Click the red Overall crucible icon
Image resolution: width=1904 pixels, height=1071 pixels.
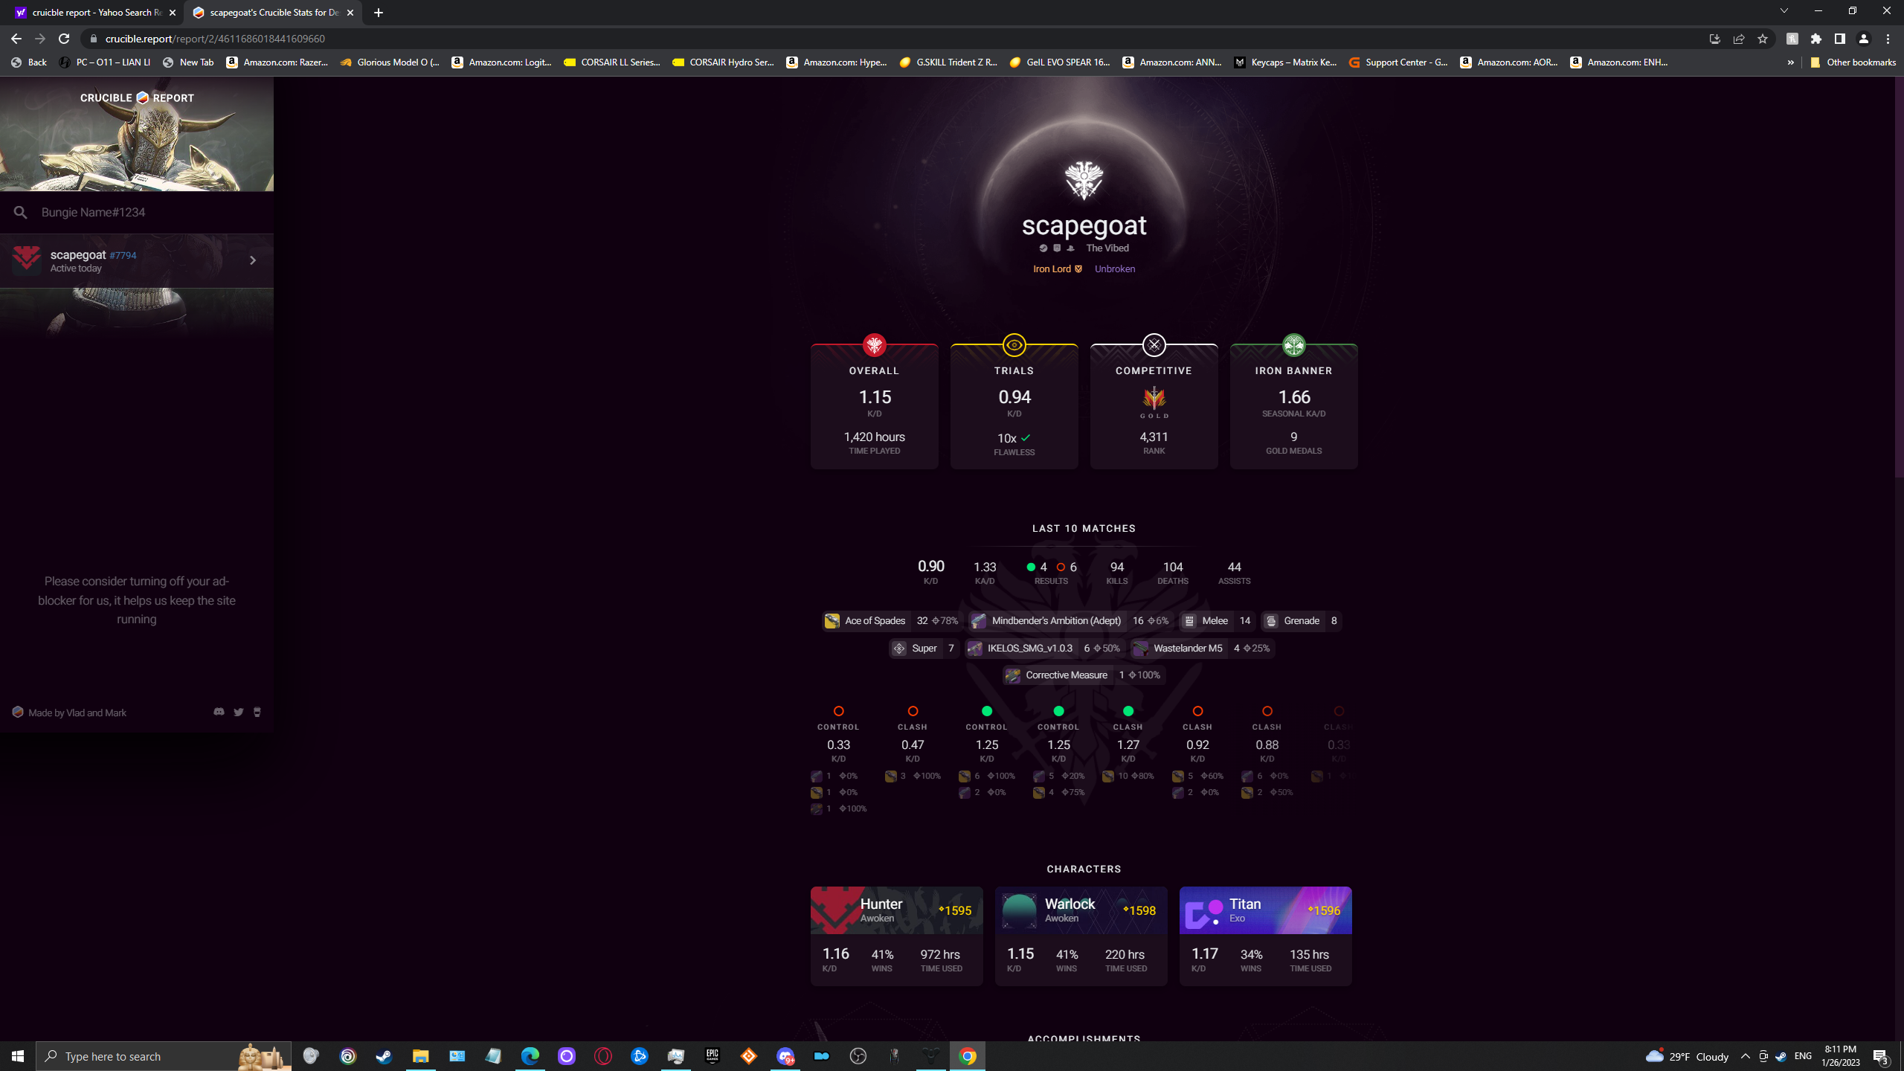pos(874,344)
